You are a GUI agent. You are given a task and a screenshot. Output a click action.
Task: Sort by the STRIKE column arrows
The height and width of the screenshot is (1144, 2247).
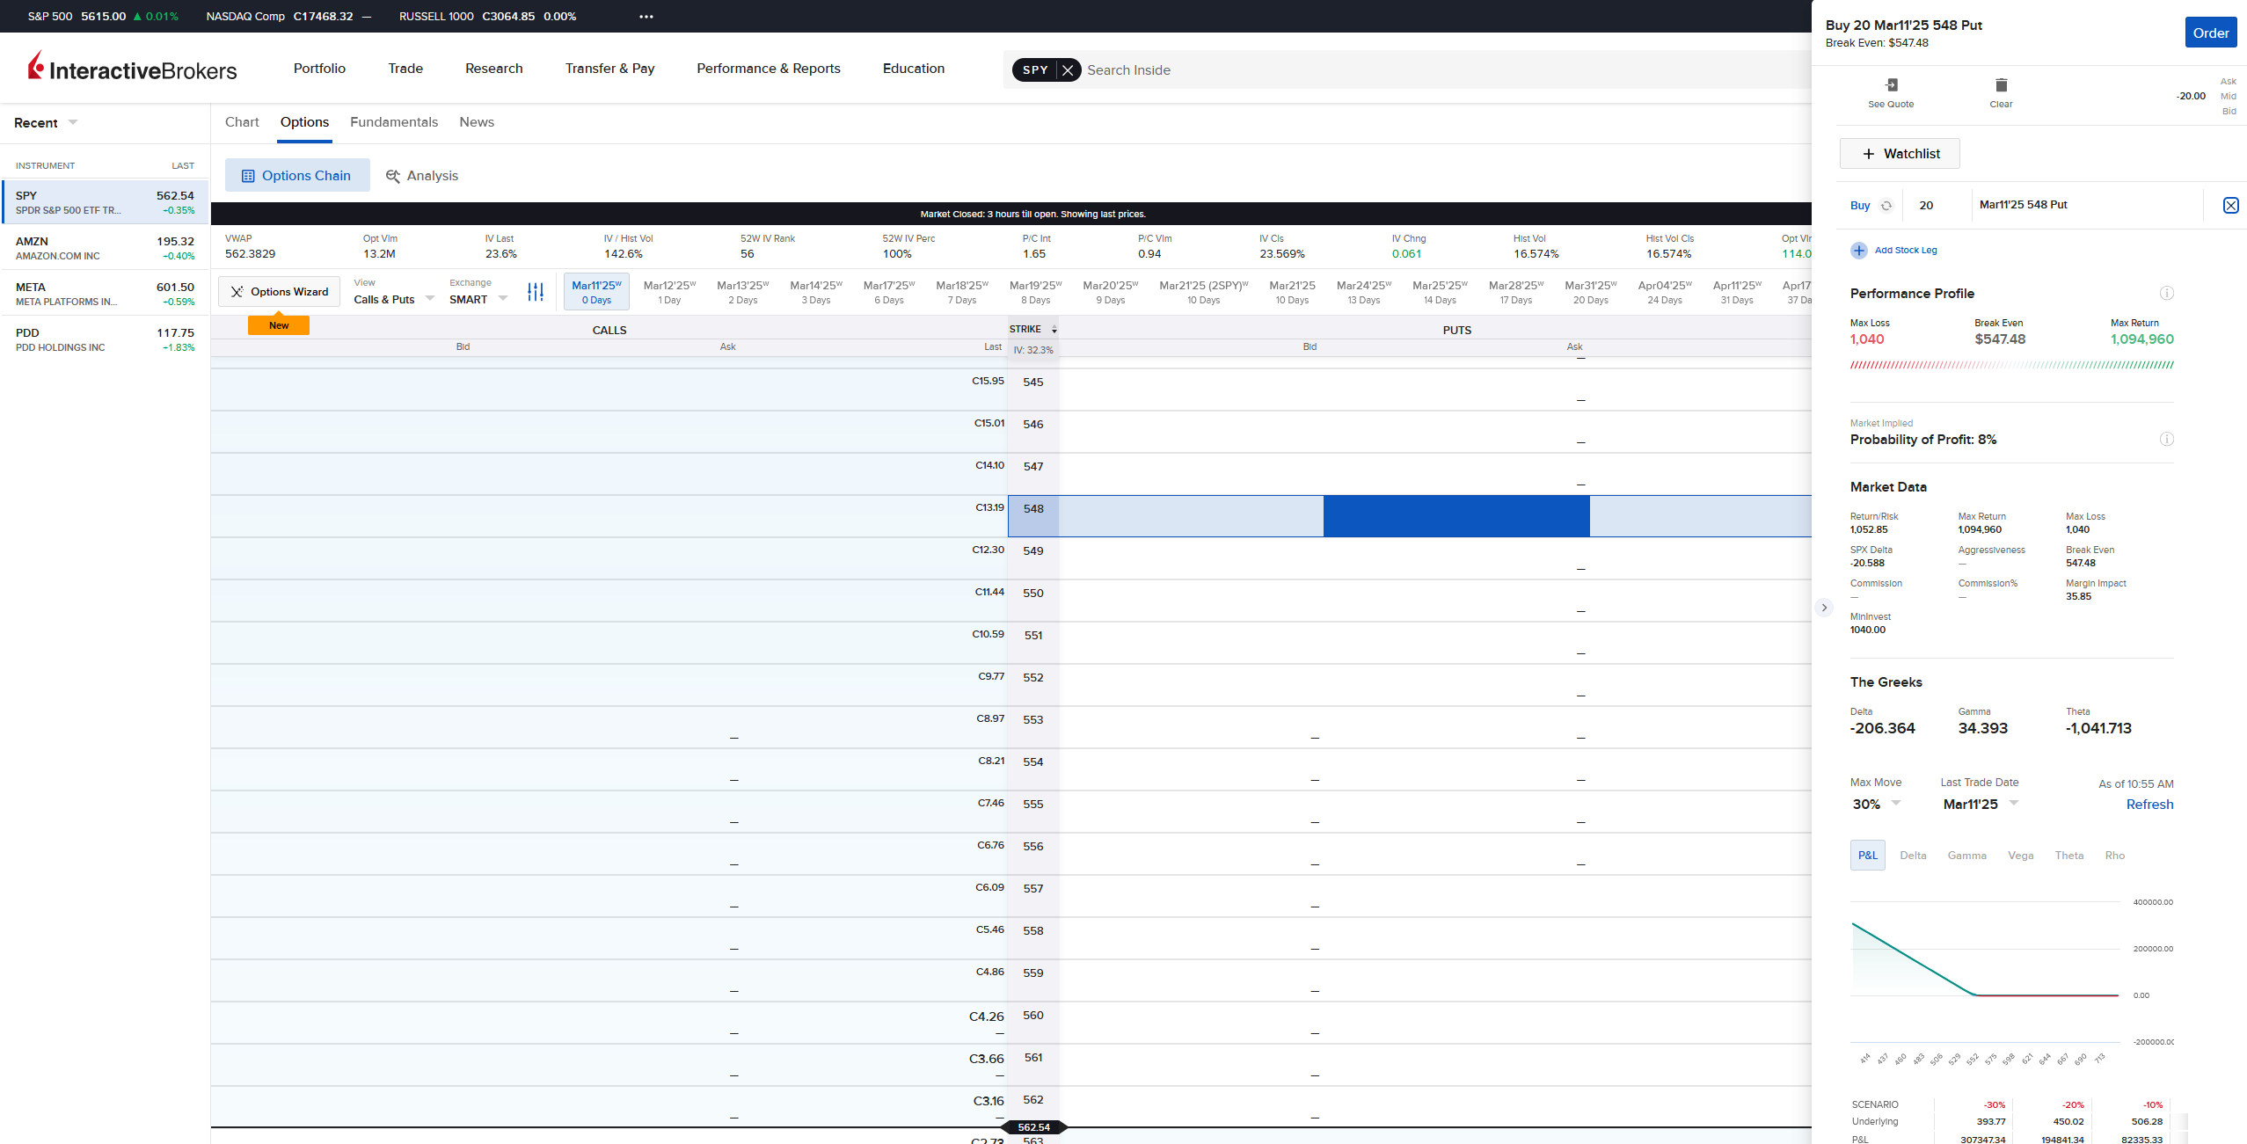pos(1054,330)
